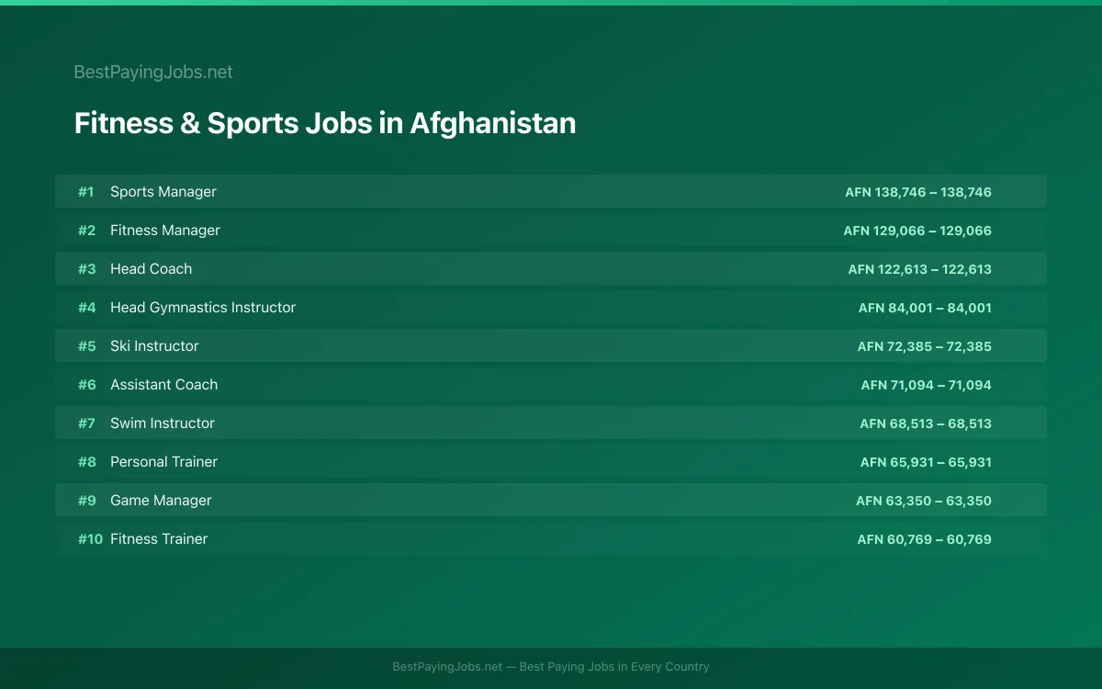Click the #5 rank number
This screenshot has height=689, width=1102.
86,346
